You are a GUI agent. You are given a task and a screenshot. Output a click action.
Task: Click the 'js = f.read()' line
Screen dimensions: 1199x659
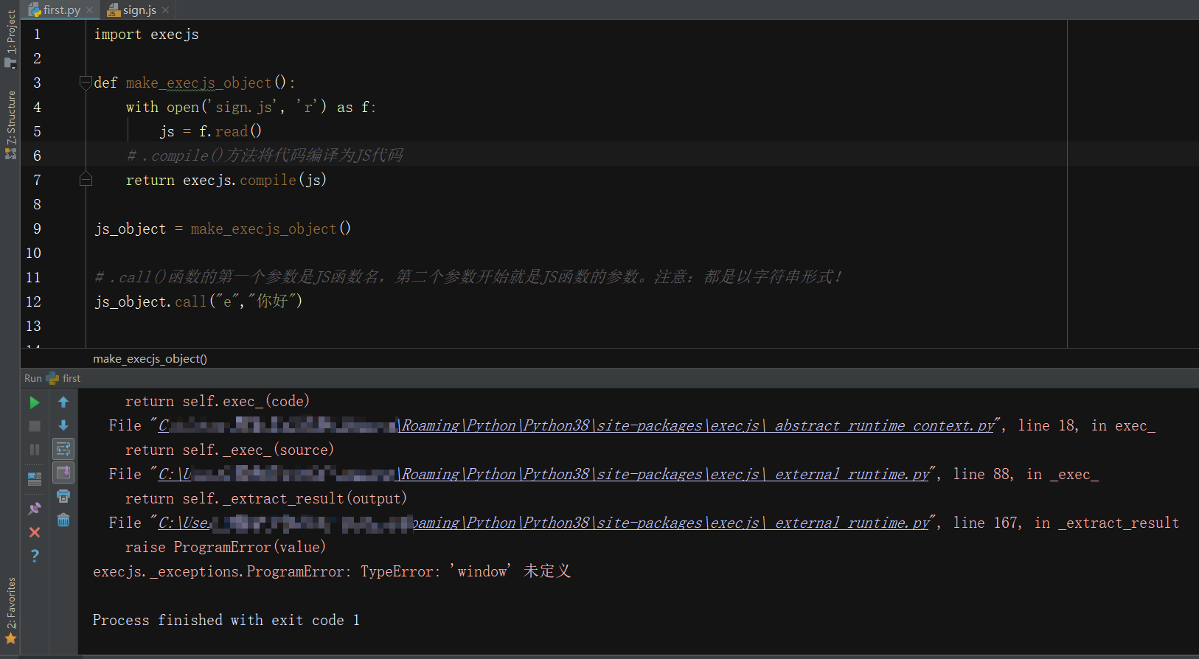click(210, 131)
